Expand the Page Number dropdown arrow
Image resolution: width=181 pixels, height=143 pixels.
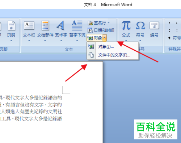pos(11,41)
